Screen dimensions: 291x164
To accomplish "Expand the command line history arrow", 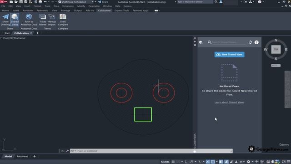I will [231, 151].
